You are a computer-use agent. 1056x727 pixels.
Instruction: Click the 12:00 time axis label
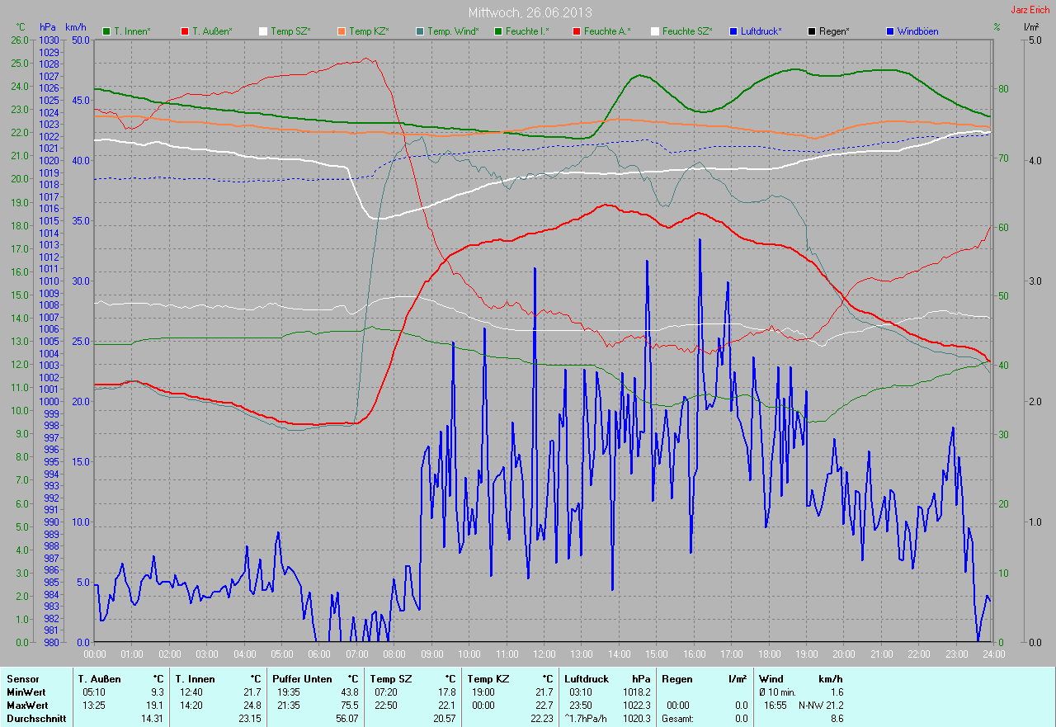(x=544, y=654)
